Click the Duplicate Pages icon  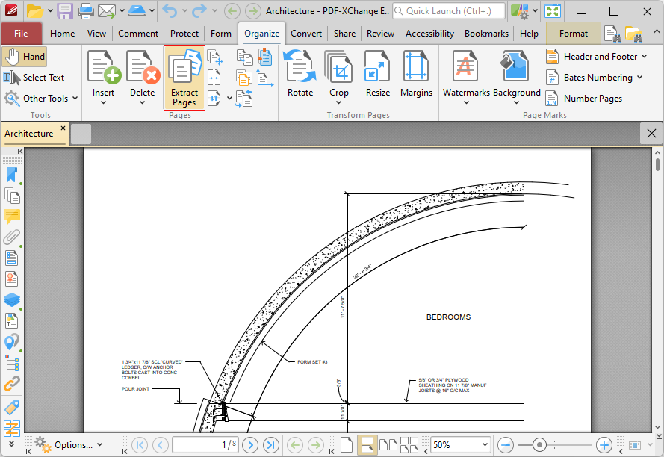[244, 57]
